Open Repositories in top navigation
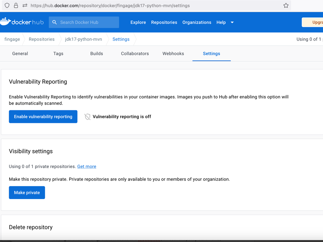 [x=164, y=22]
